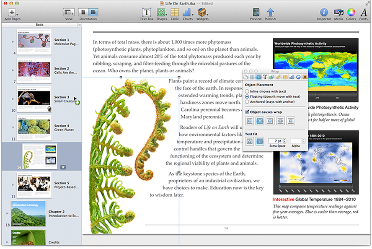Select Inline (moves with text) placement
372x249 pixels.
pyautogui.click(x=248, y=91)
